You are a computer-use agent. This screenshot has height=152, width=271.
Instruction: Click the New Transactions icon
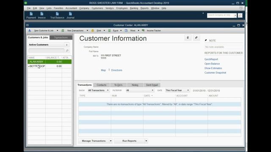63,30
